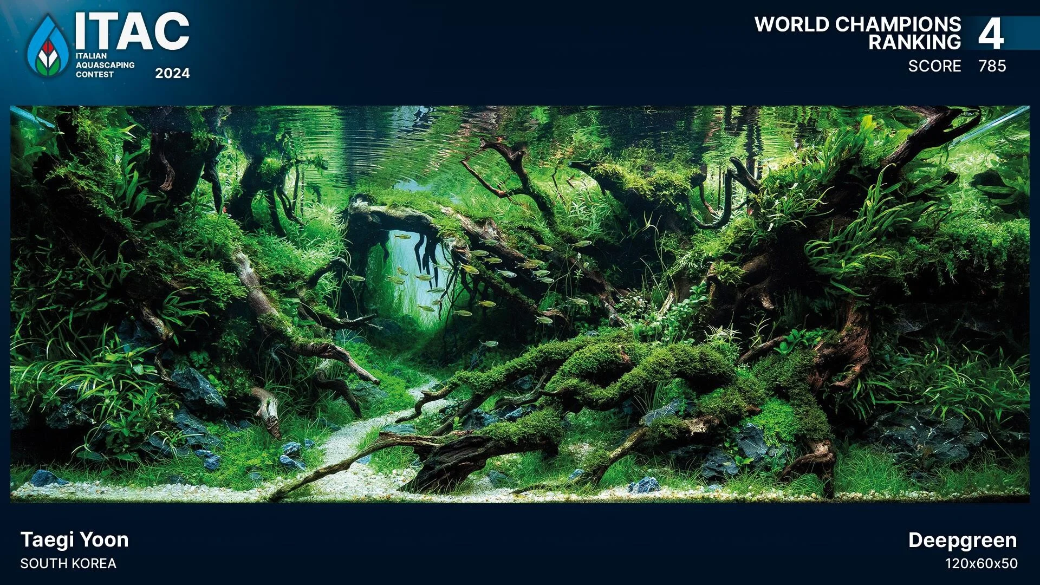The image size is (1040, 585).
Task: Click the 2024 year label
Action: 172,73
